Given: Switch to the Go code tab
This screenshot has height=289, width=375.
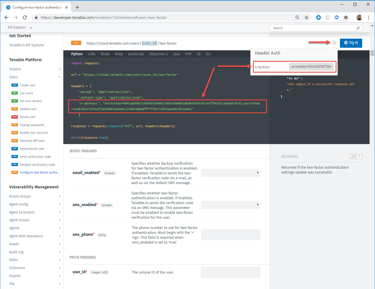Looking at the screenshot, I should point(208,54).
